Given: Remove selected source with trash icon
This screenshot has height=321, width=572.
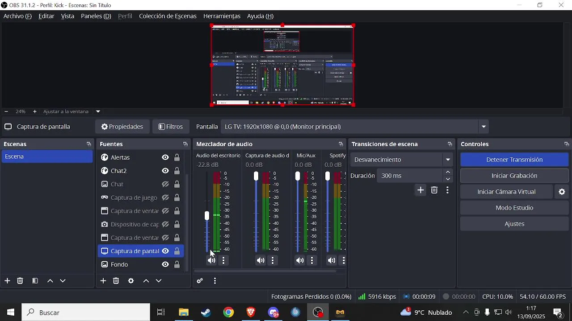Looking at the screenshot, I should pos(116,281).
